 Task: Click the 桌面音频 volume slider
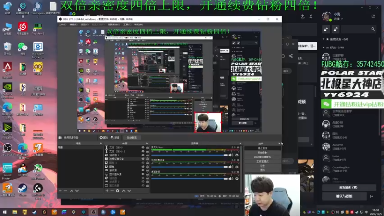click(x=190, y=179)
